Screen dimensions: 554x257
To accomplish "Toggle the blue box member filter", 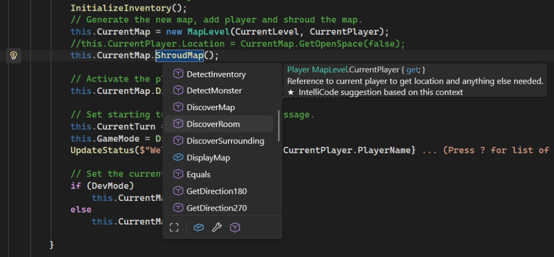I will pos(199,228).
